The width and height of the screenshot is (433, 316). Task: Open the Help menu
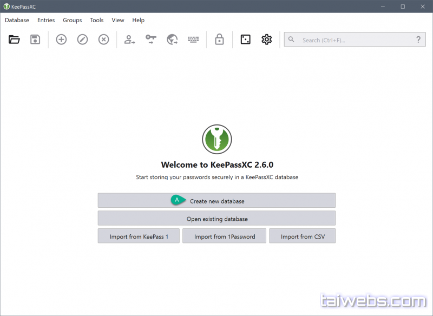(x=139, y=20)
